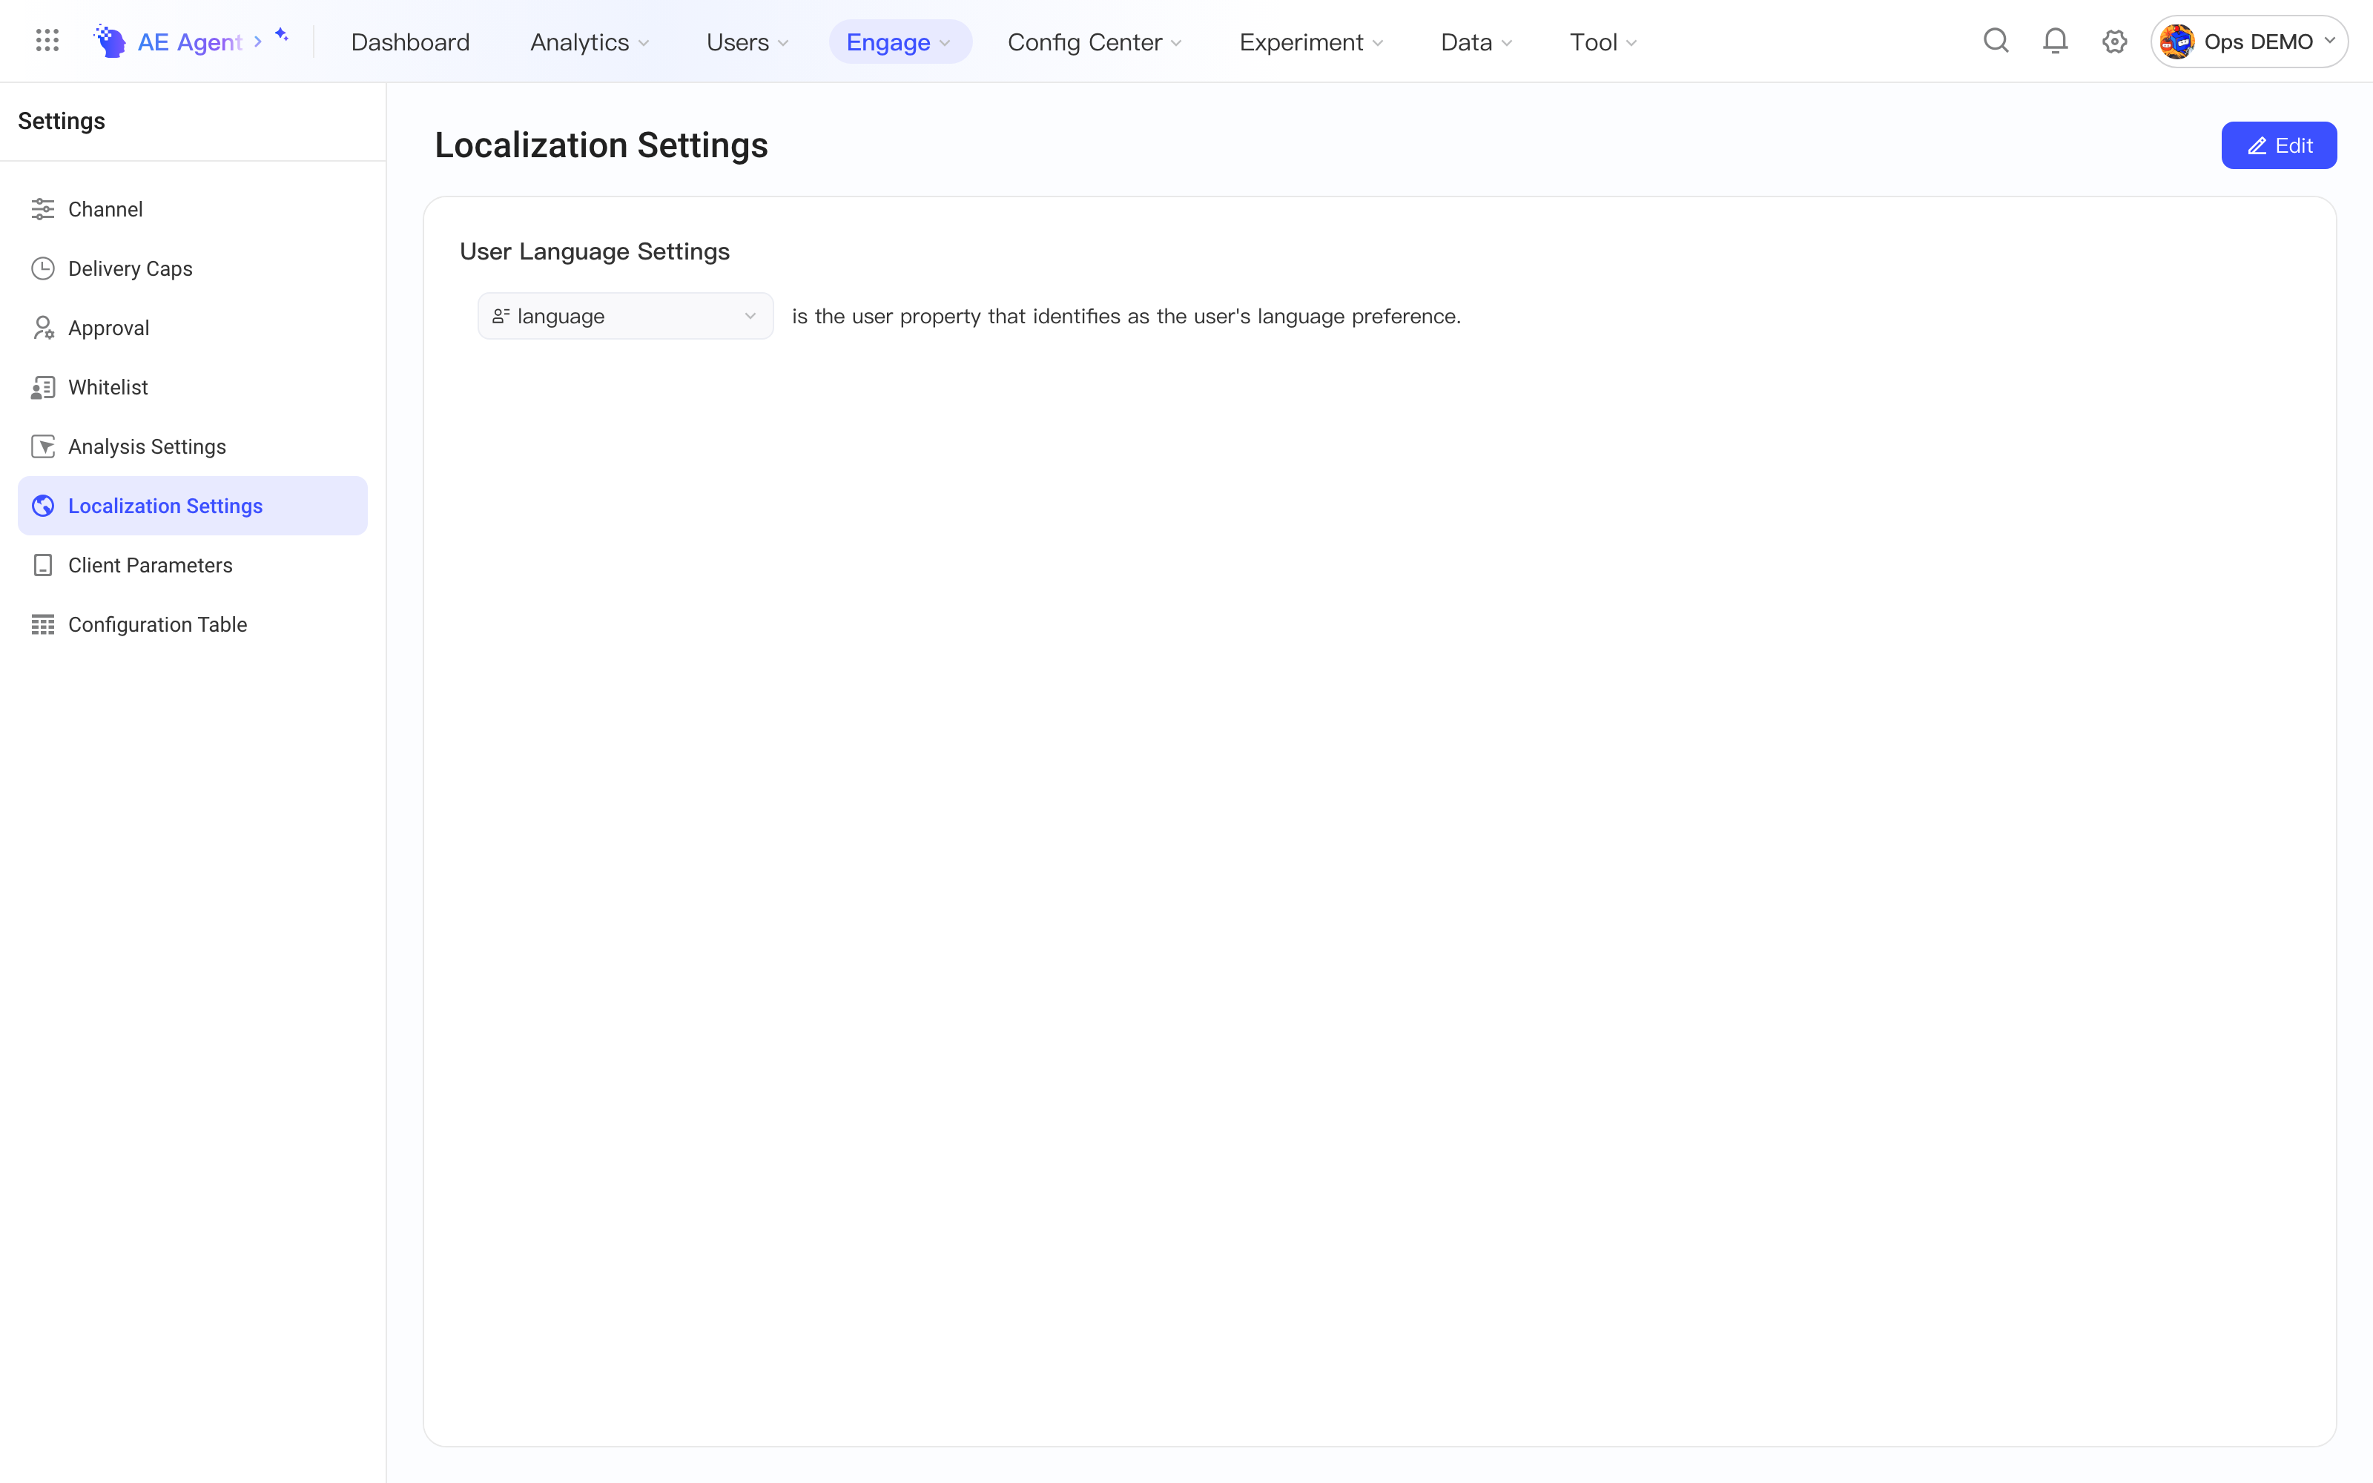2373x1483 pixels.
Task: Click the user property icon in language field
Action: click(x=500, y=316)
